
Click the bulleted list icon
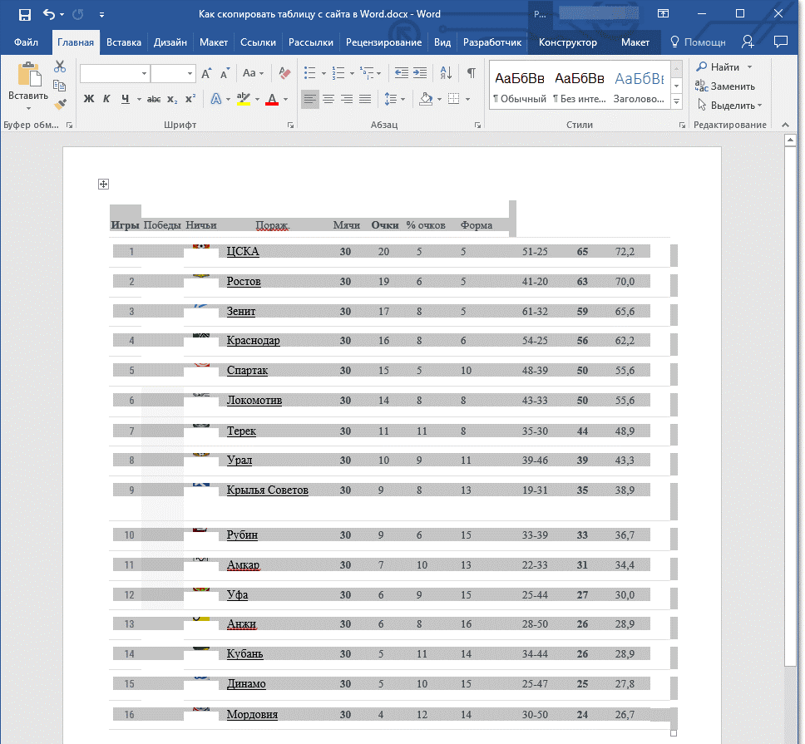[309, 73]
